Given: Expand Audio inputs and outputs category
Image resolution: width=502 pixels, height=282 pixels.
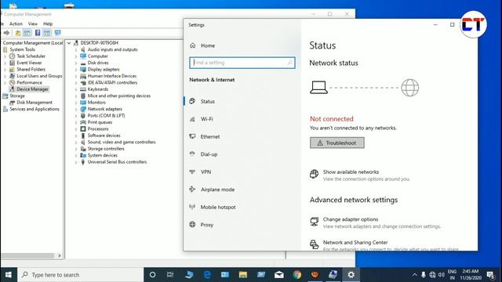Looking at the screenshot, I should 76,50.
